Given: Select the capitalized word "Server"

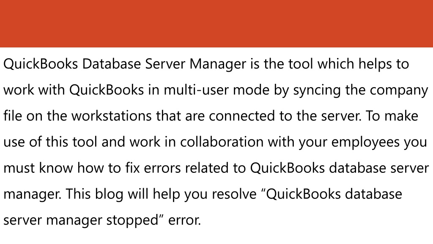Looking at the screenshot, I should coord(165,64).
